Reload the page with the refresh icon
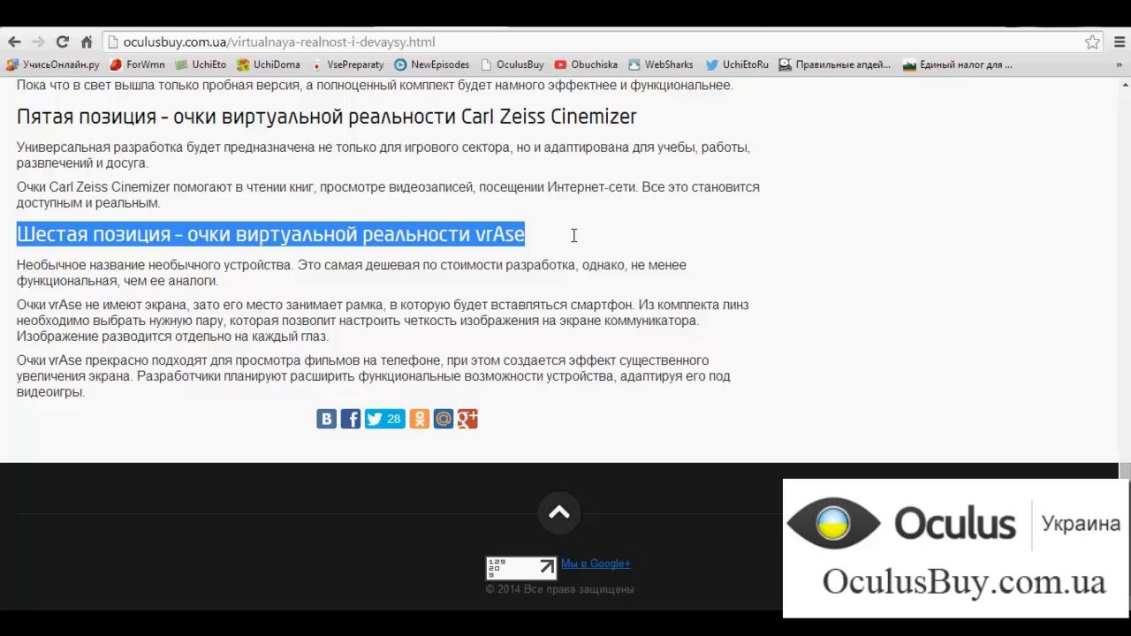Image resolution: width=1131 pixels, height=636 pixels. pos(62,42)
